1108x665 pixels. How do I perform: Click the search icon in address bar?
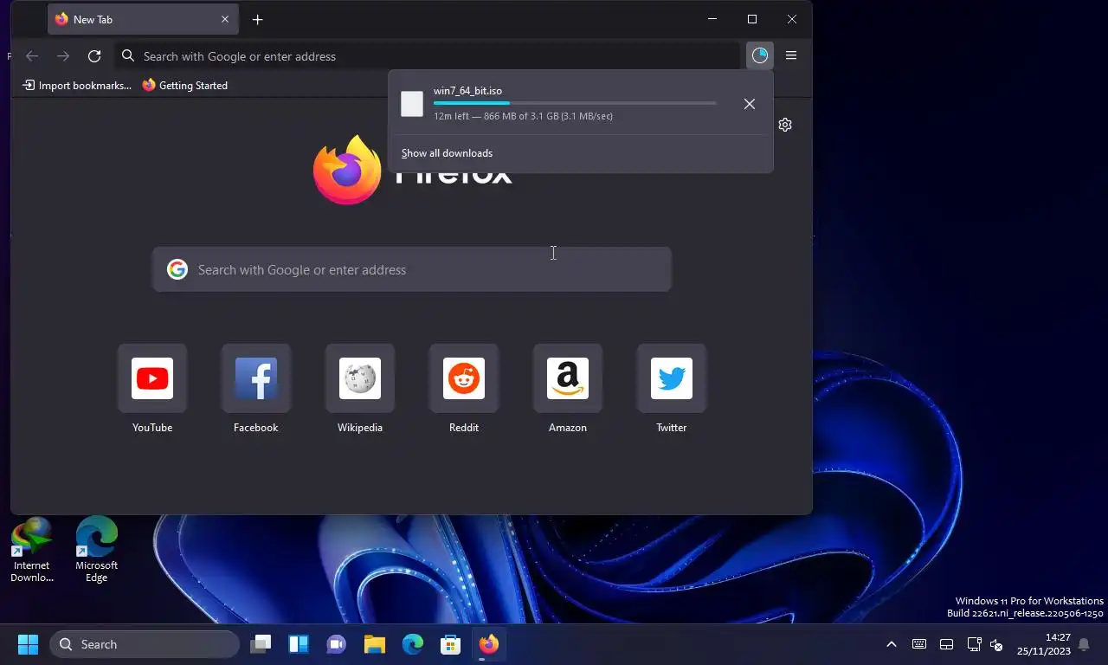point(128,56)
